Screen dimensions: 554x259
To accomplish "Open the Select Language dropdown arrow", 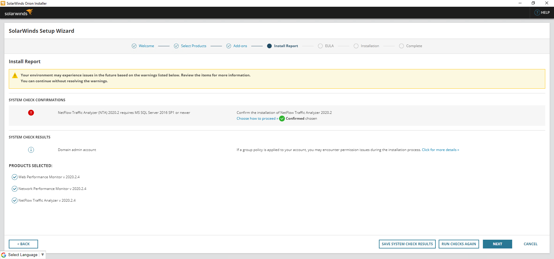I will click(x=43, y=255).
